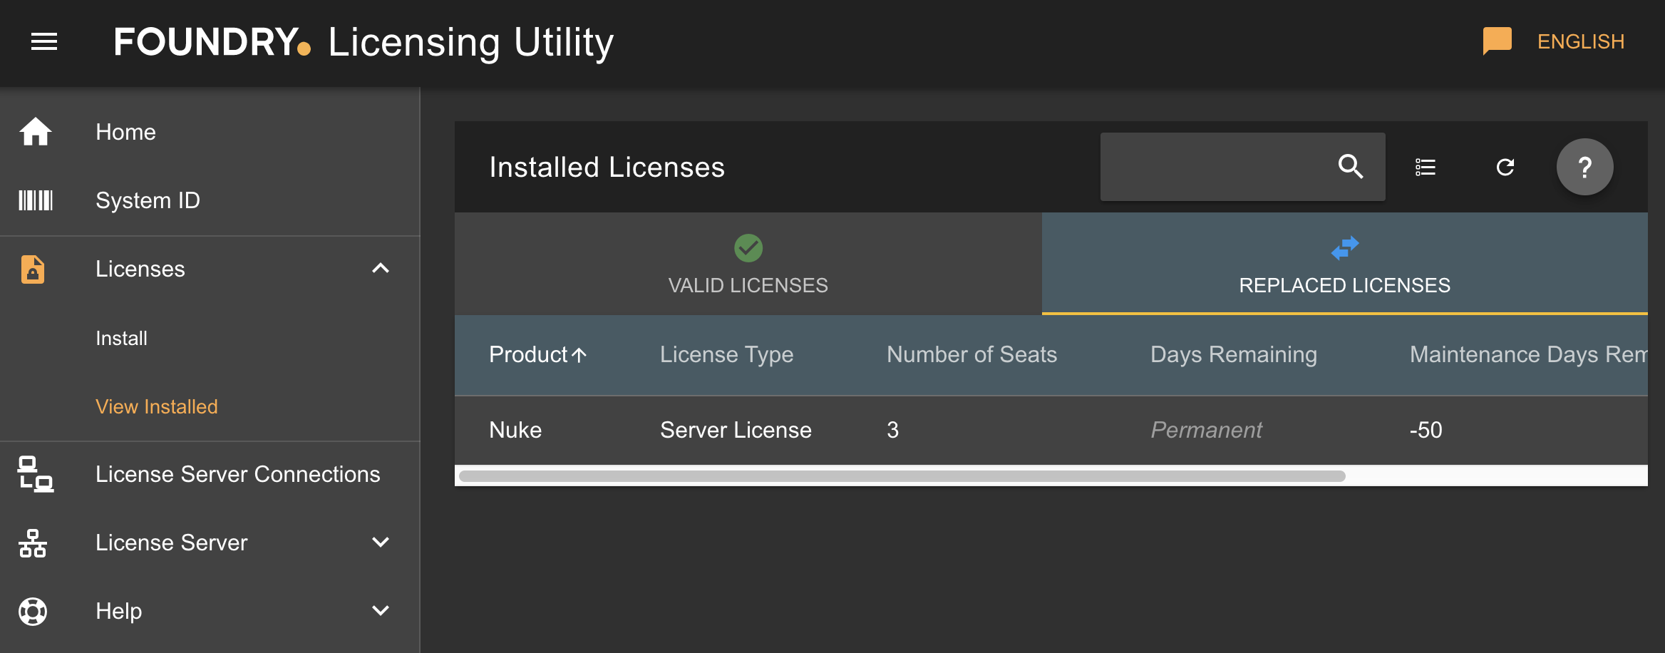Viewport: 1665px width, 653px height.
Task: Open the column list options icon
Action: click(1426, 167)
